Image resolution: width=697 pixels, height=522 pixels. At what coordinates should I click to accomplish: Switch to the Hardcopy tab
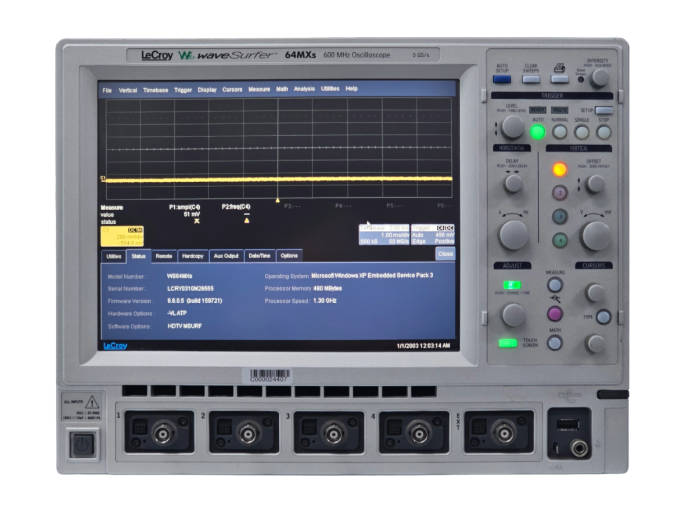[192, 256]
